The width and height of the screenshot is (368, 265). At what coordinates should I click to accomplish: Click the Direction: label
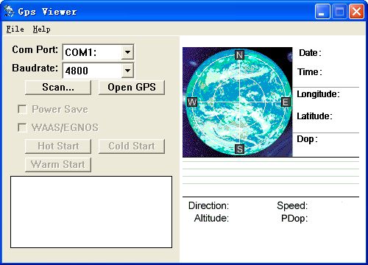click(208, 205)
